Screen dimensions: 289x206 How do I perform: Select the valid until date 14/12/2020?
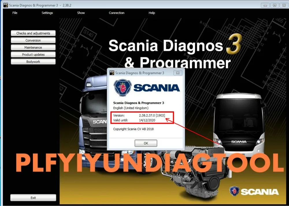(147, 120)
